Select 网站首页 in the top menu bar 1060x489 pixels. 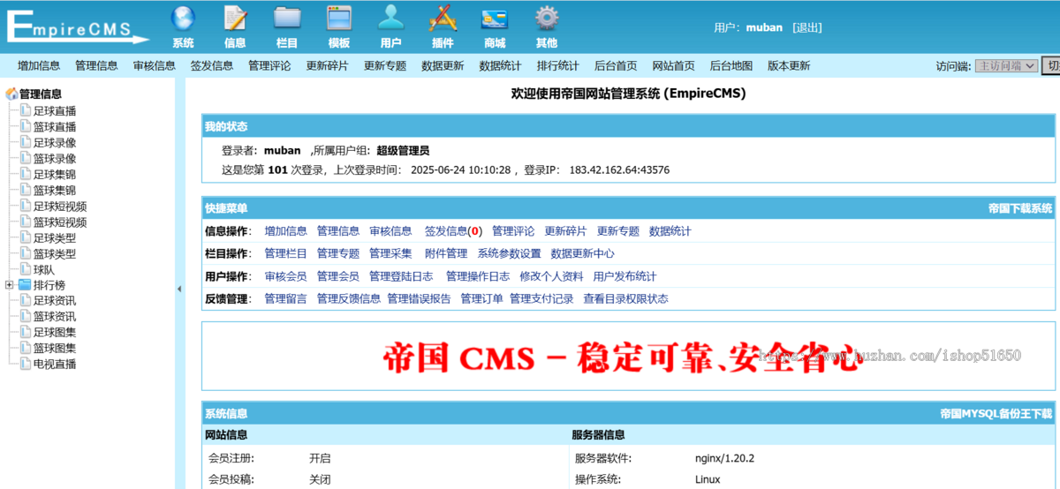click(674, 65)
